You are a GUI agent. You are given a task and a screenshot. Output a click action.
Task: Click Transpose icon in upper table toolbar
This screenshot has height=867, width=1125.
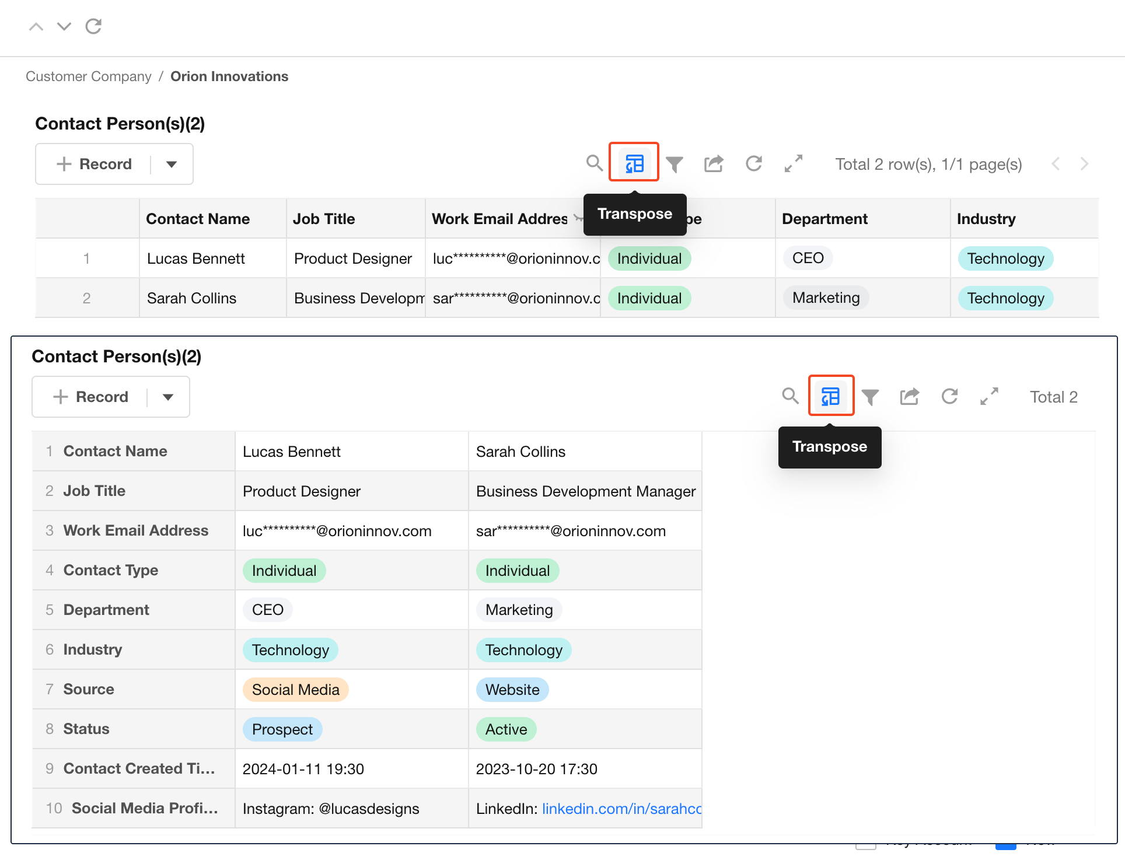coord(634,163)
